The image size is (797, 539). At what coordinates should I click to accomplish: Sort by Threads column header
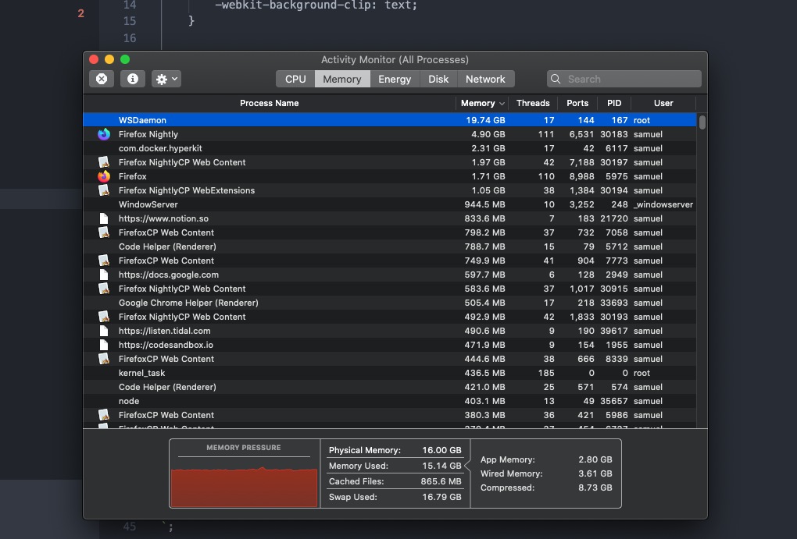point(533,103)
